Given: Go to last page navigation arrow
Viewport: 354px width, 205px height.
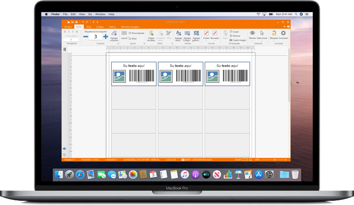Looking at the screenshot, I should 77,32.
